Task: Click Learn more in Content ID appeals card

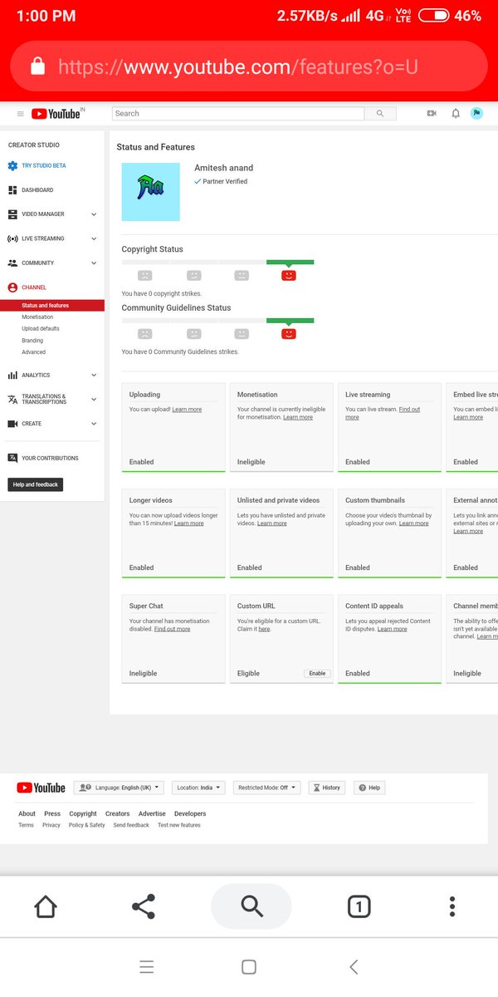Action: 392,629
